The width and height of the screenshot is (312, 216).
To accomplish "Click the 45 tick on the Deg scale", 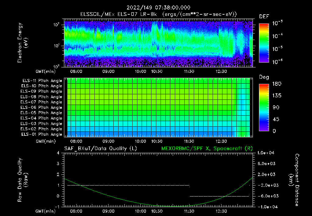I will point(276,119).
